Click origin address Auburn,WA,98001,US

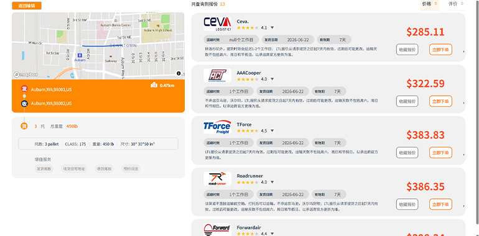(x=51, y=89)
